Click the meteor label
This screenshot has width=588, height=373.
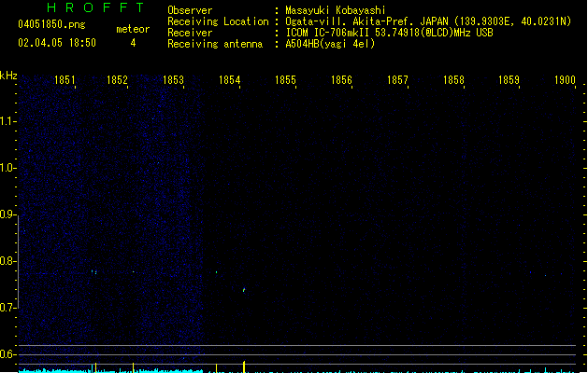[x=133, y=29]
